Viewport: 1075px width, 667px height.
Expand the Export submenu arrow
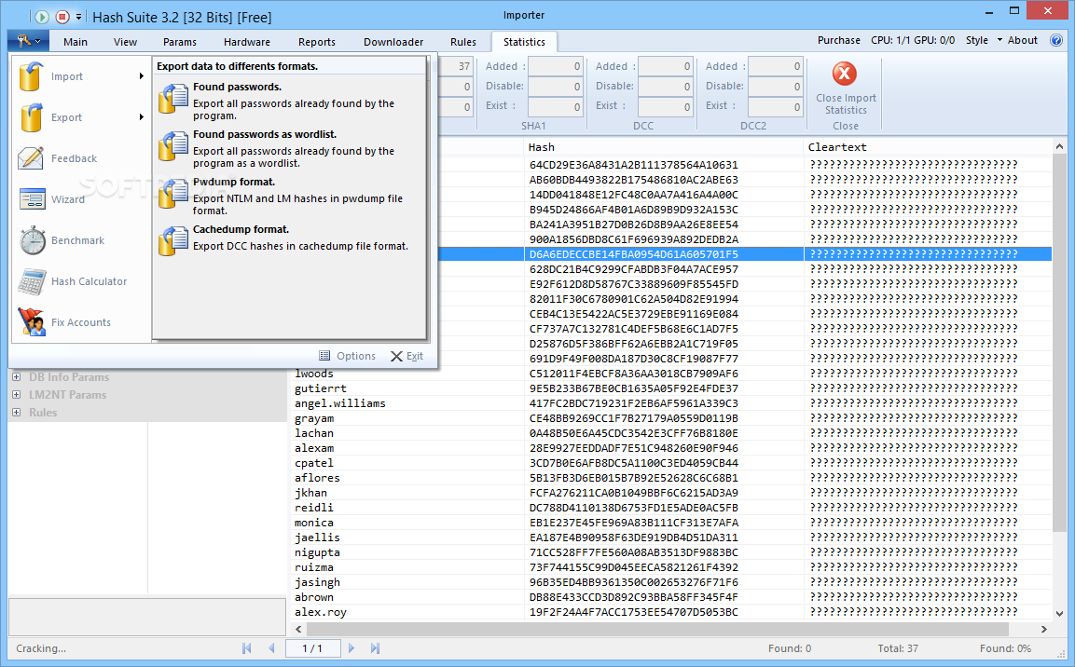click(141, 117)
